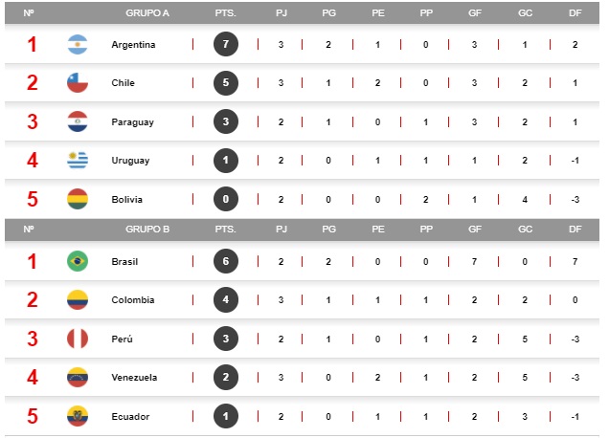Click the Uruguay flag icon

tap(78, 160)
